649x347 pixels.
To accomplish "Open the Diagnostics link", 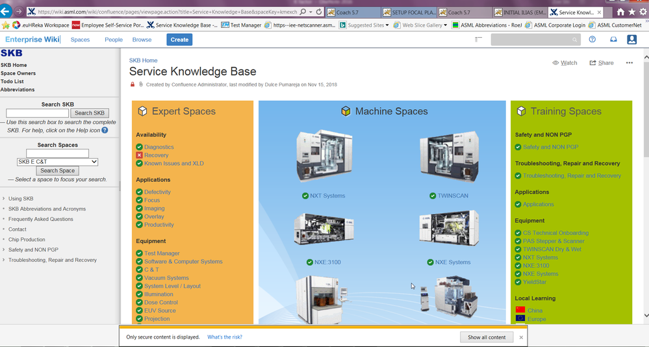I will point(159,147).
